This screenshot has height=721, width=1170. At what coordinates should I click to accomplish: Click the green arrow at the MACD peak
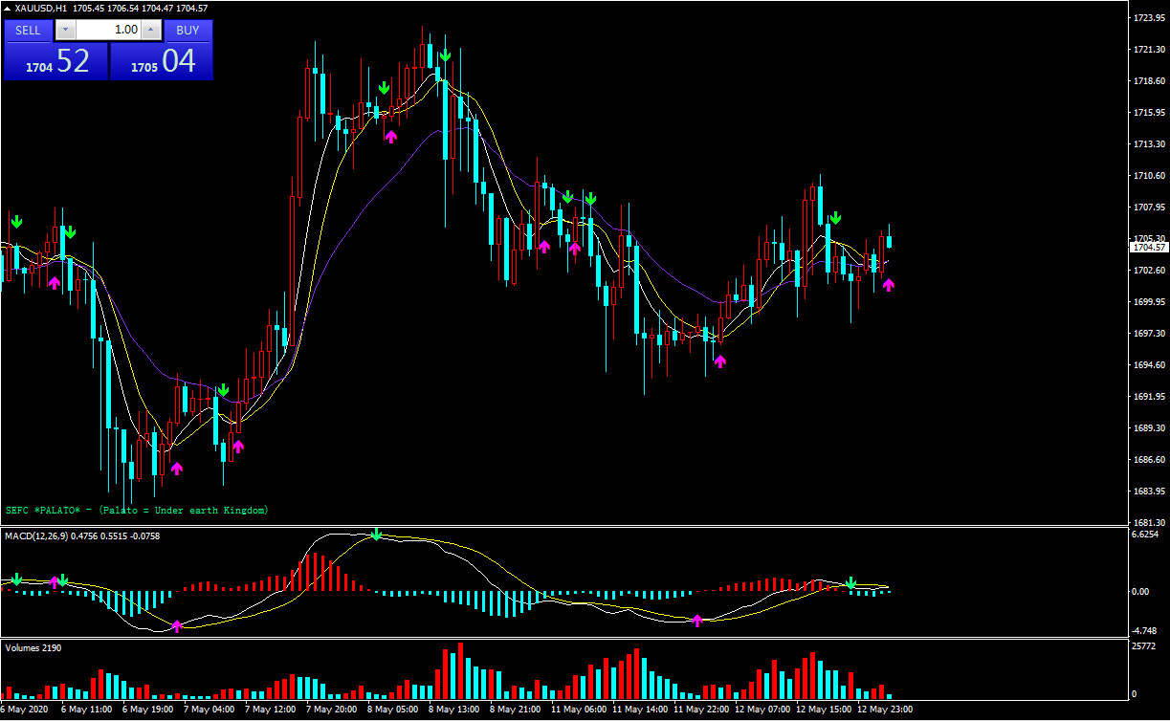click(x=376, y=534)
